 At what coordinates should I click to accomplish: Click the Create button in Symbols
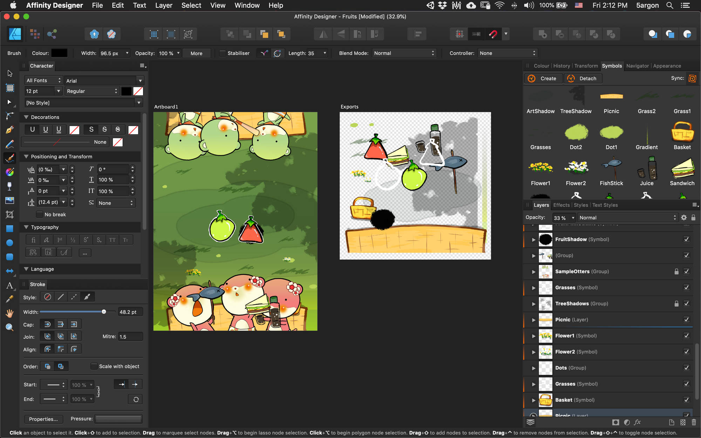(544, 78)
